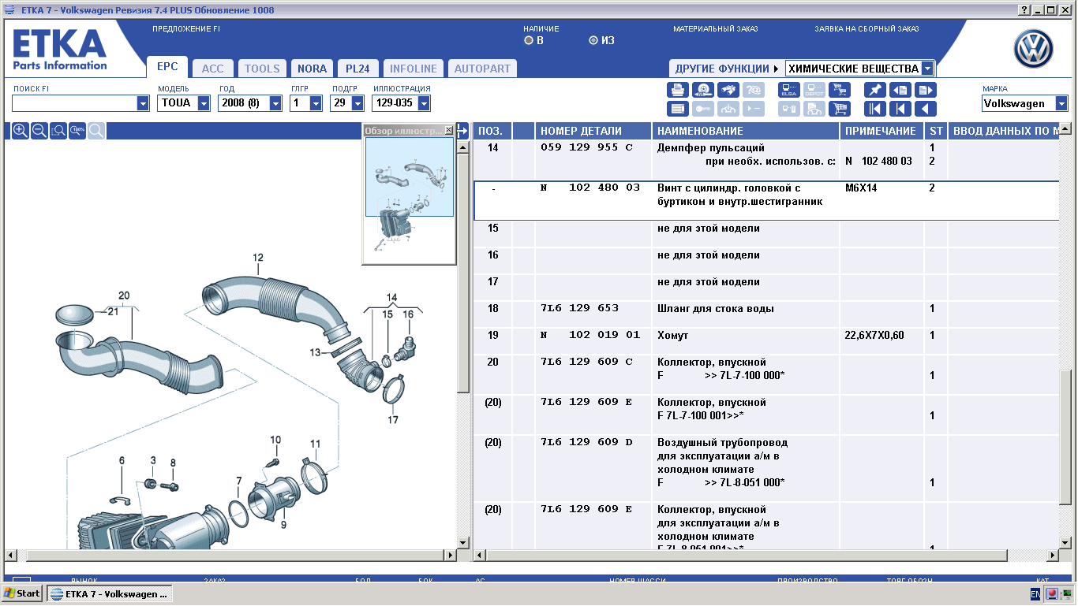Select the 'ИЗ' availability radio button
1078x606 pixels.
tap(593, 40)
